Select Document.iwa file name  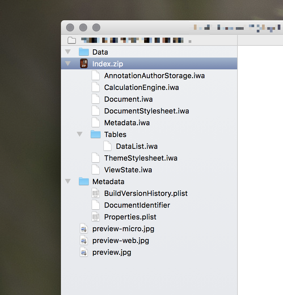tap(128, 99)
